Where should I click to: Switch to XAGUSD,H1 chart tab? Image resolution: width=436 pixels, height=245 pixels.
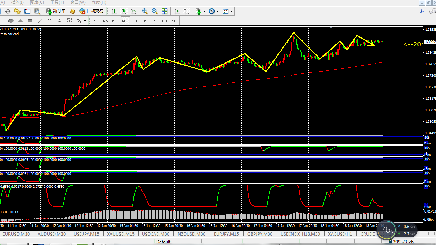click(x=340, y=234)
